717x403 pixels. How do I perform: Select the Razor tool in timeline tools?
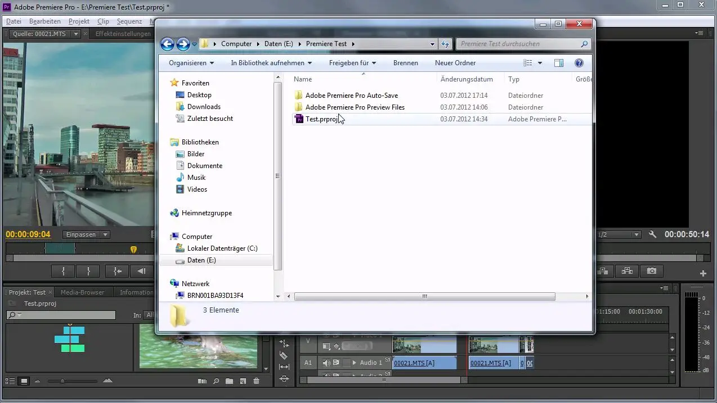[x=284, y=355]
